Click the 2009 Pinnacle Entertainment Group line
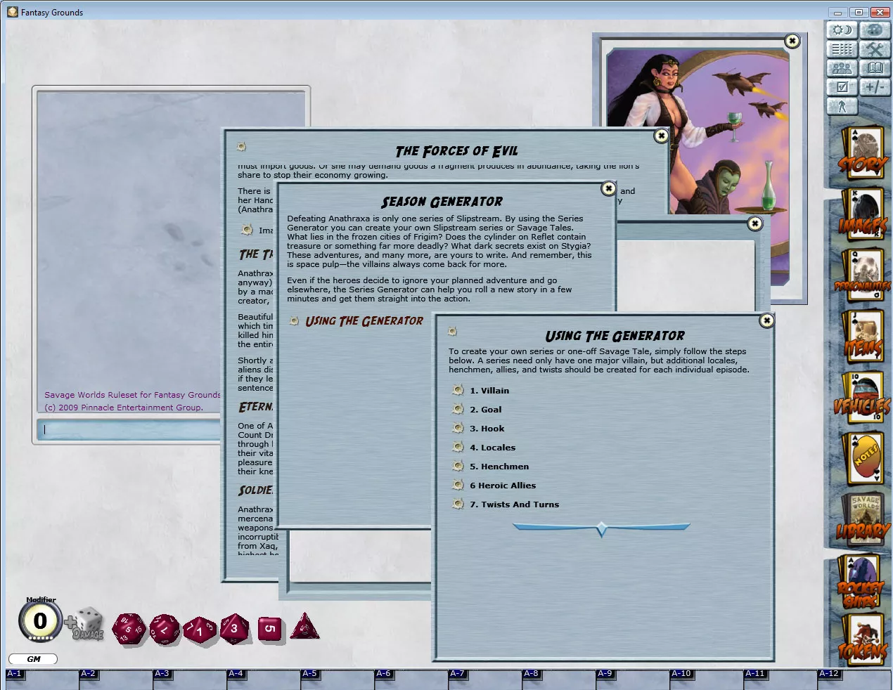The width and height of the screenshot is (893, 690). tap(124, 408)
